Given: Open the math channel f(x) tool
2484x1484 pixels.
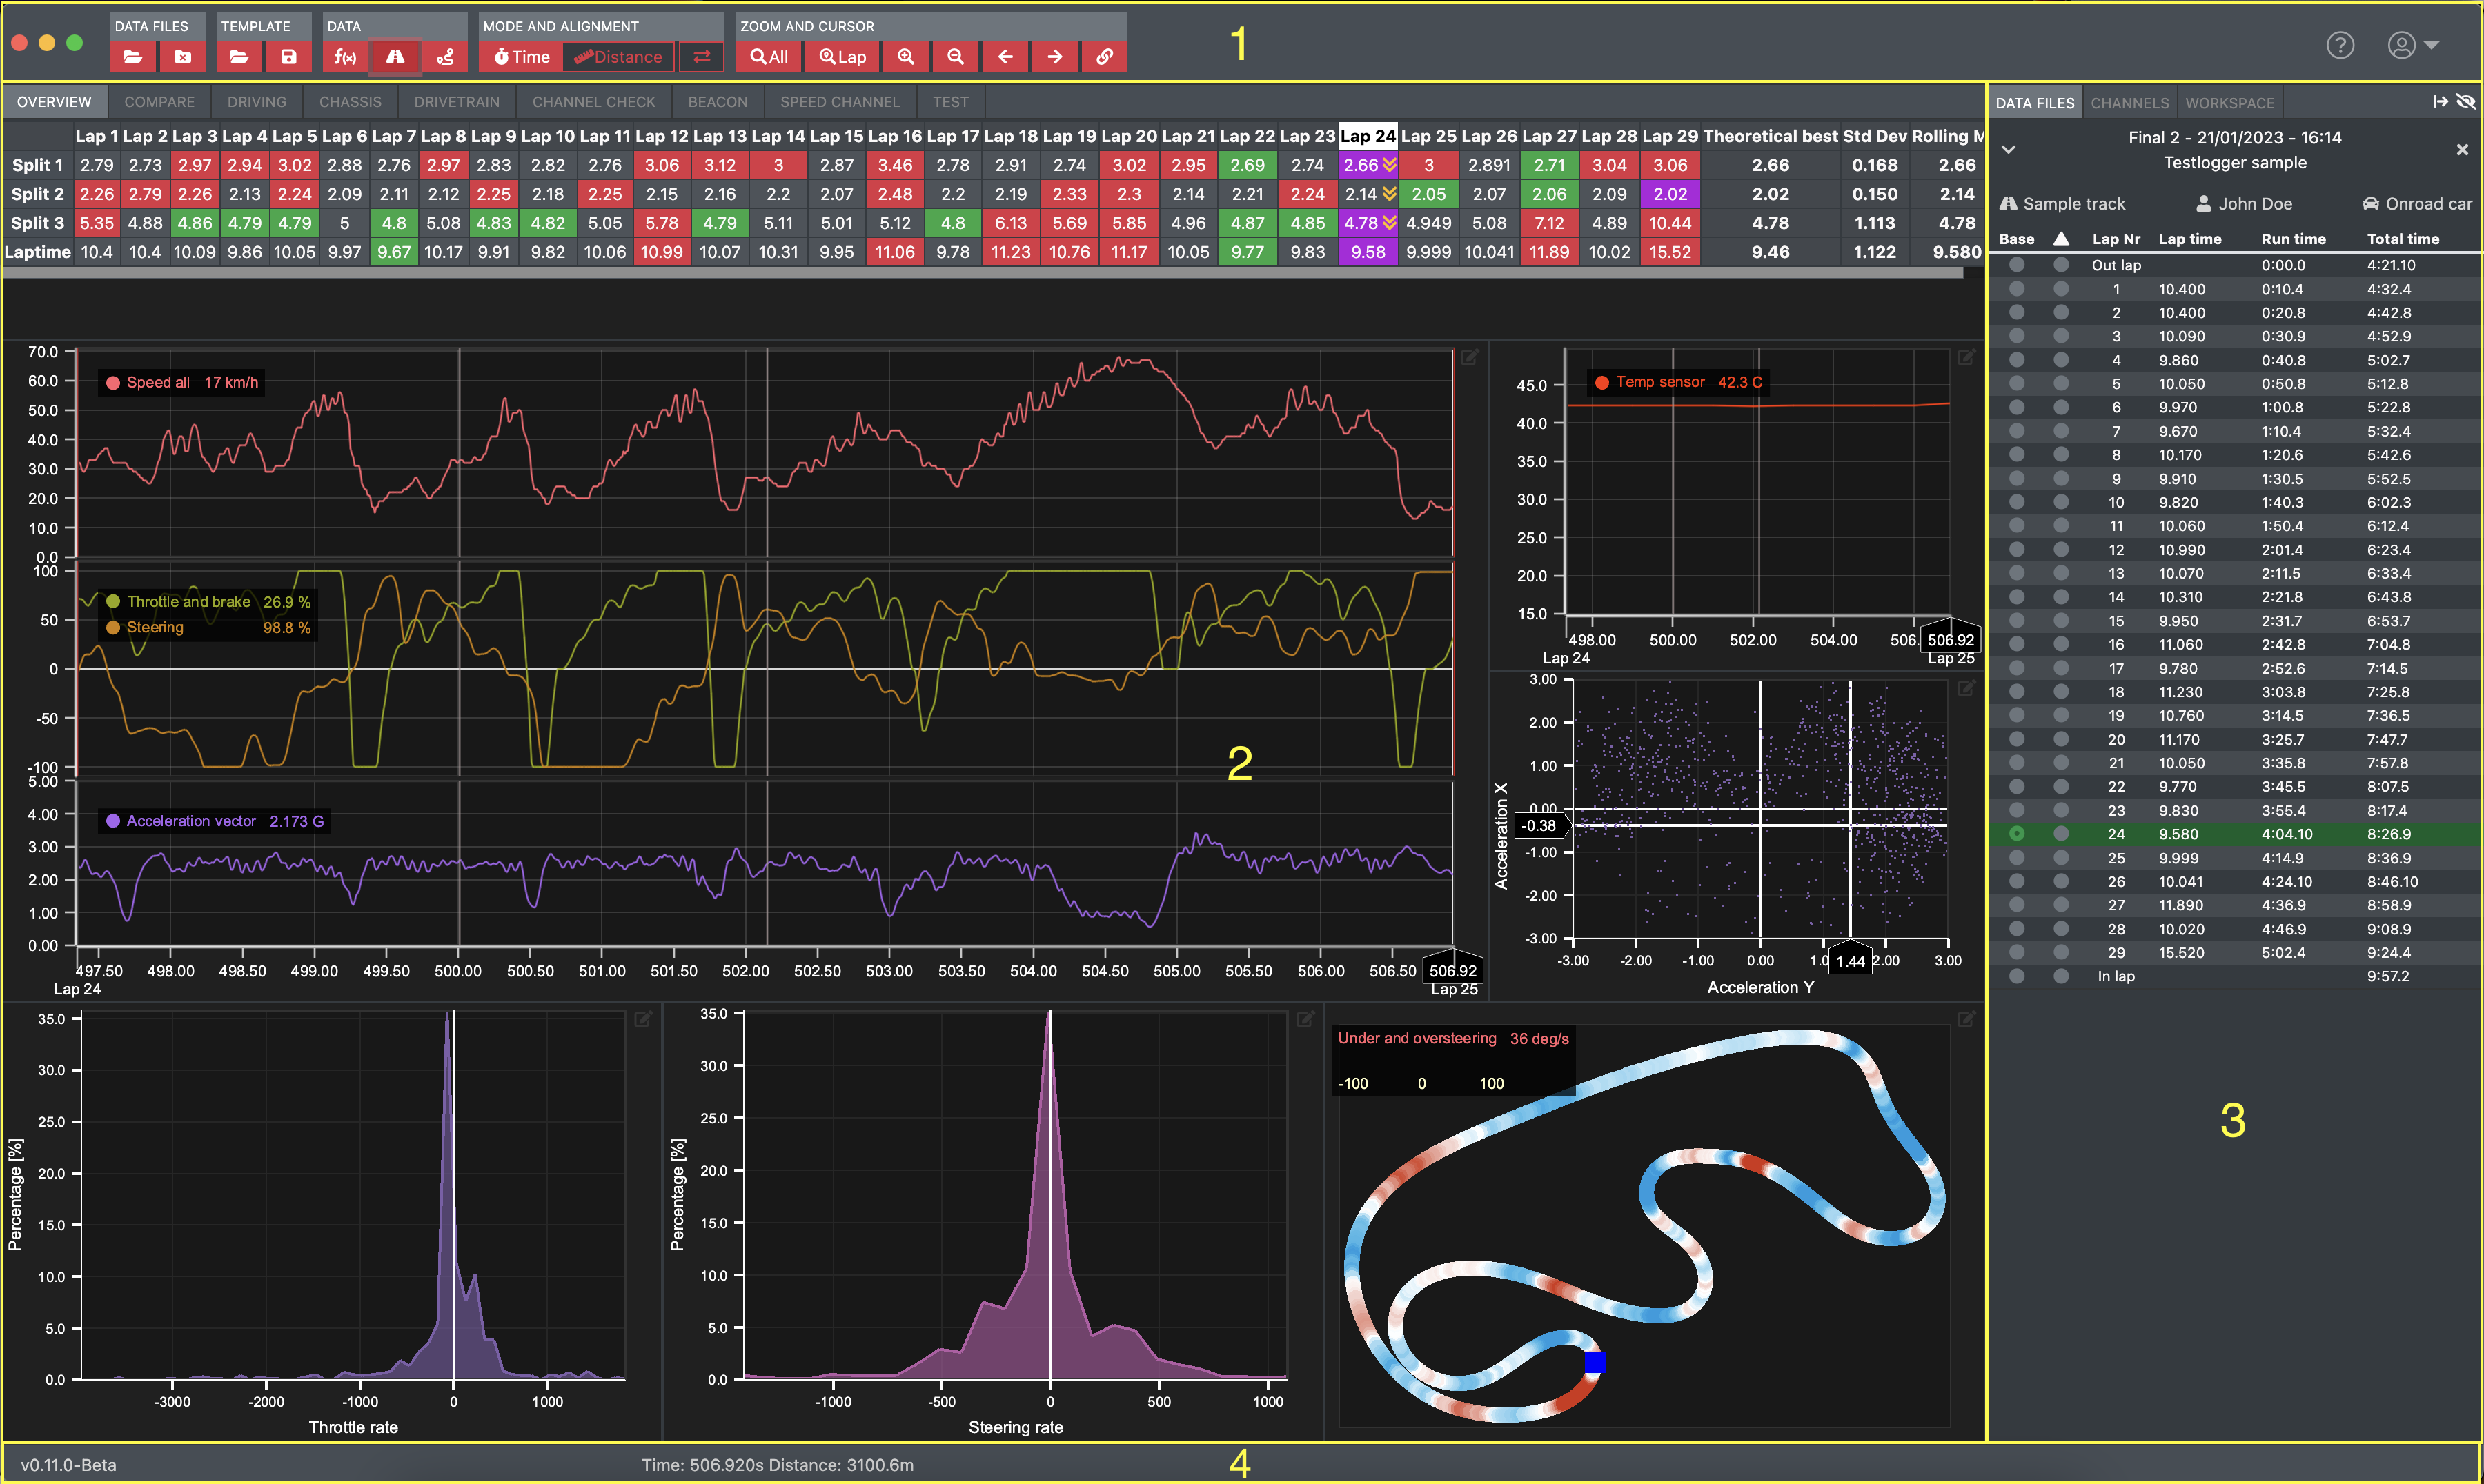Looking at the screenshot, I should pos(345,57).
